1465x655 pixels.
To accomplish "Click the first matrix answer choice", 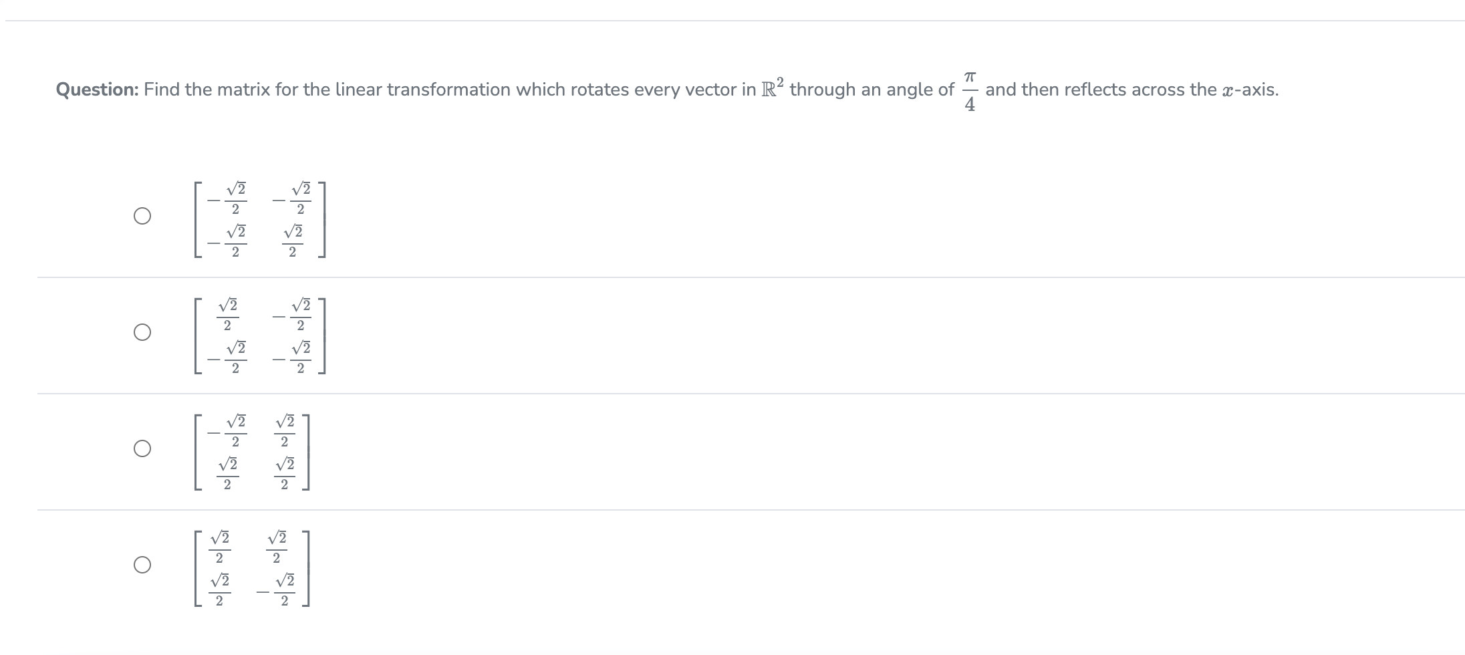I will (x=261, y=219).
